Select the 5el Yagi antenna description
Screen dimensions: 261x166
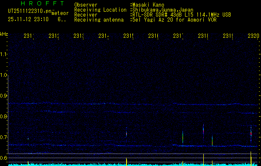point(174,20)
